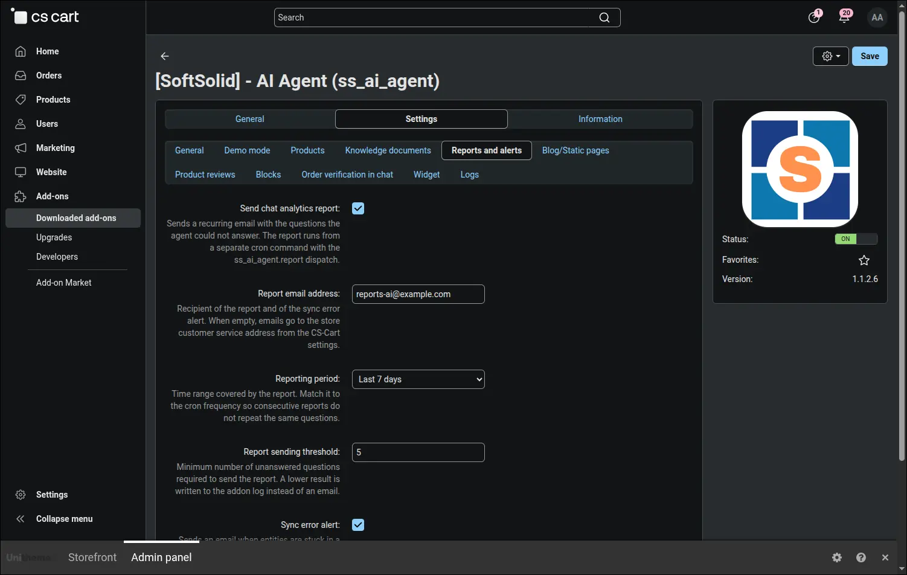Open the Home house icon
The width and height of the screenshot is (907, 575).
[x=21, y=51]
